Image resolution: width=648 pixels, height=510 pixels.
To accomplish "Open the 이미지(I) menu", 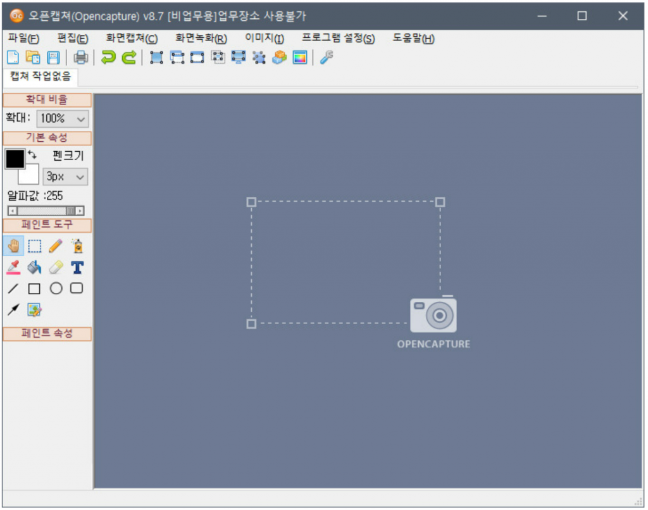I will coord(265,39).
